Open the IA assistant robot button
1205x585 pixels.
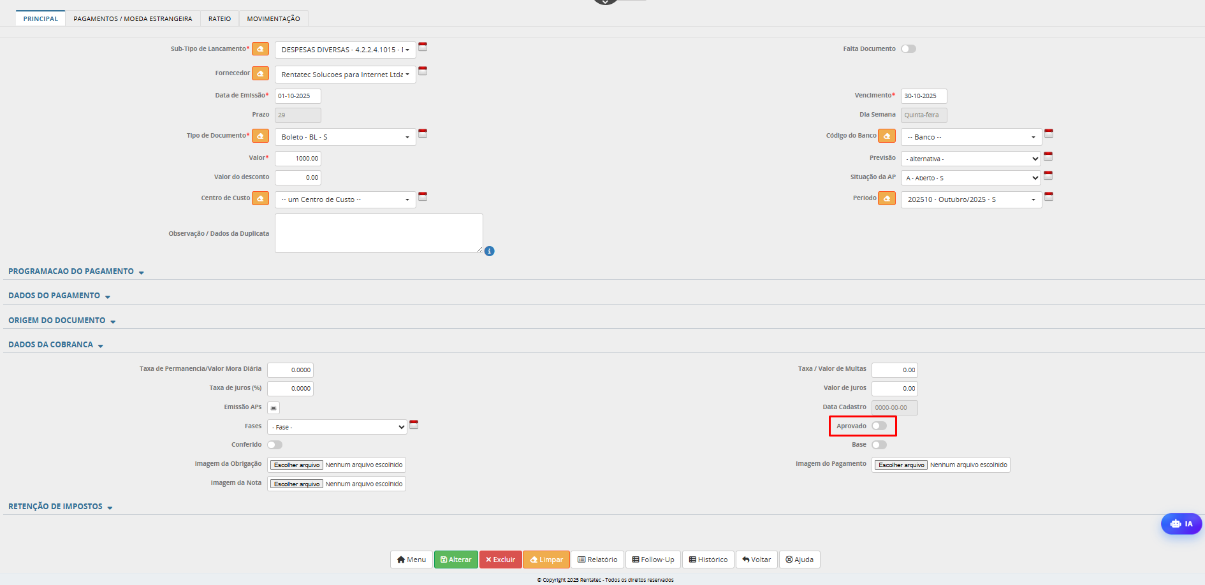click(1181, 524)
